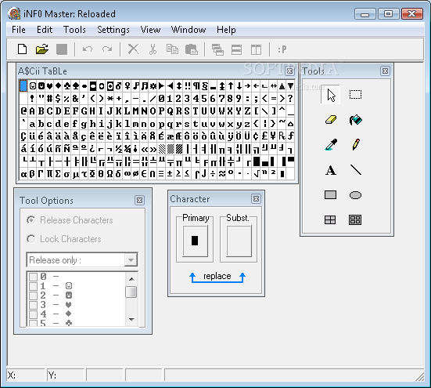This screenshot has height=388, width=431.
Task: Open the Window menu
Action: [x=189, y=30]
